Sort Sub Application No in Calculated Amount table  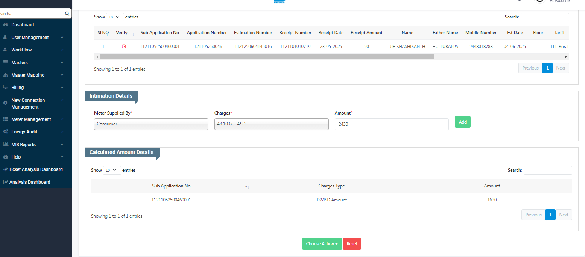pos(247,187)
